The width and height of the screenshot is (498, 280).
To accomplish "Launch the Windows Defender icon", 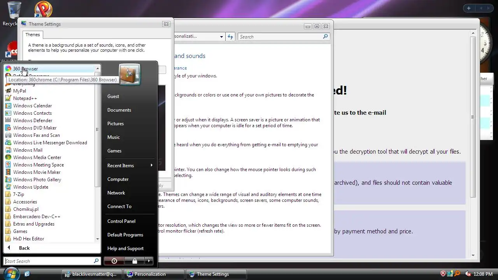I will pos(8,121).
